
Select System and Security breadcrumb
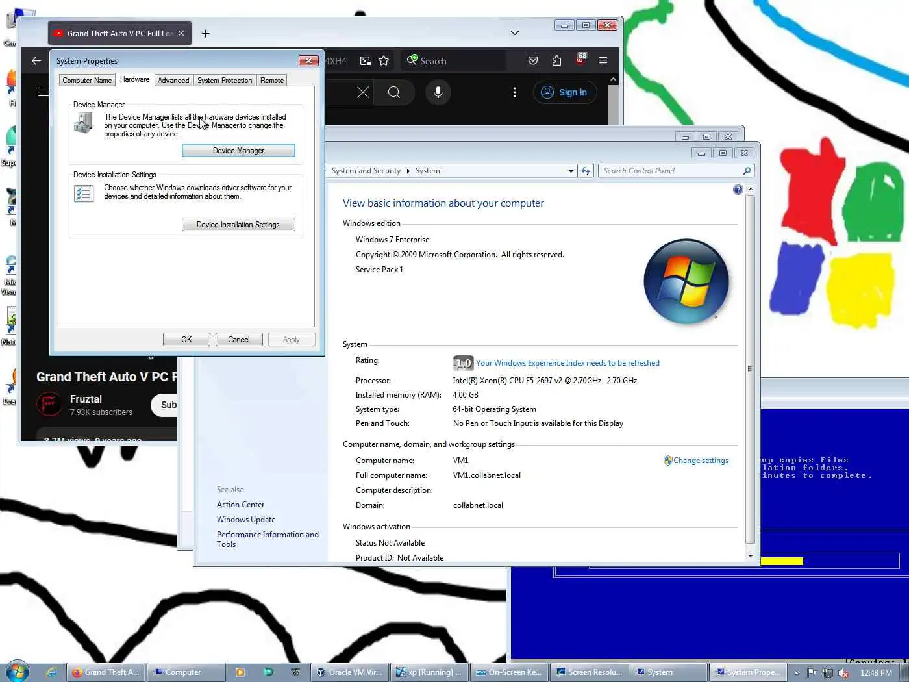366,171
